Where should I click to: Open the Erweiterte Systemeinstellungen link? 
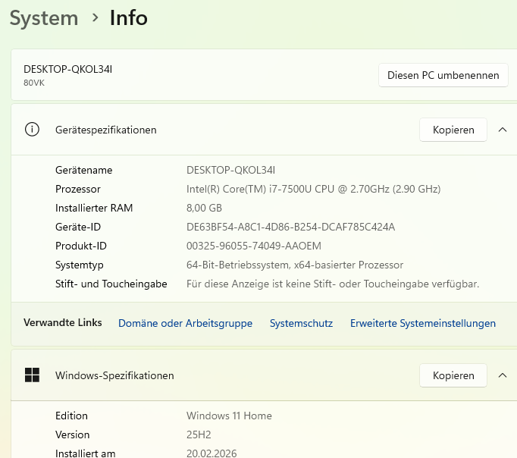coord(422,323)
